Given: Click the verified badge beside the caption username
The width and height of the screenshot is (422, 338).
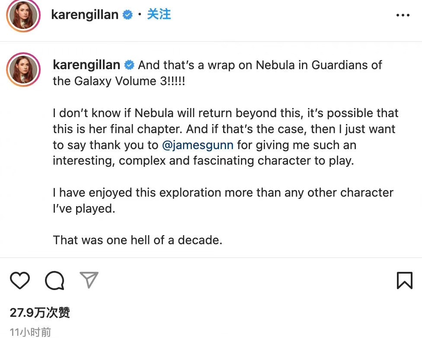Looking at the screenshot, I should tap(129, 65).
